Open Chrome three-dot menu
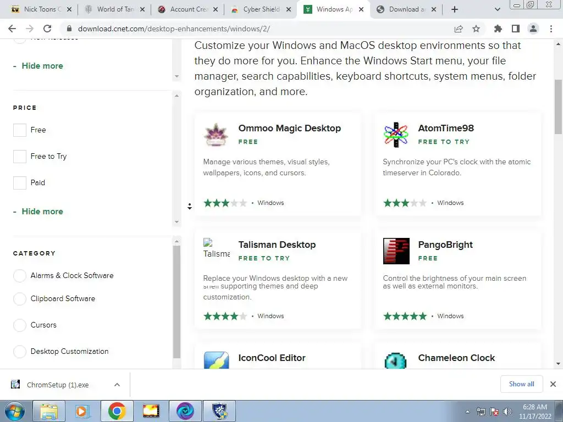This screenshot has height=422, width=563. (x=551, y=29)
